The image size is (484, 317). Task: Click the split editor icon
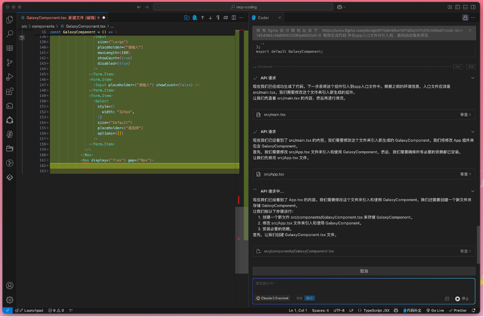point(234,17)
